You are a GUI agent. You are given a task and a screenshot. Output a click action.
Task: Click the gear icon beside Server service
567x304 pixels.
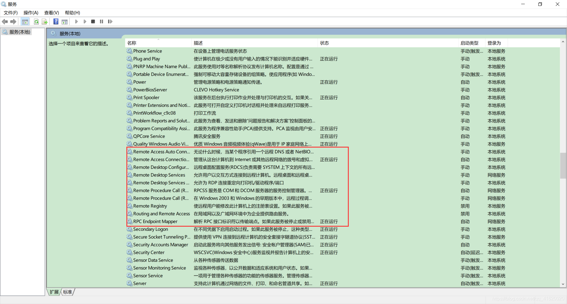click(130, 284)
